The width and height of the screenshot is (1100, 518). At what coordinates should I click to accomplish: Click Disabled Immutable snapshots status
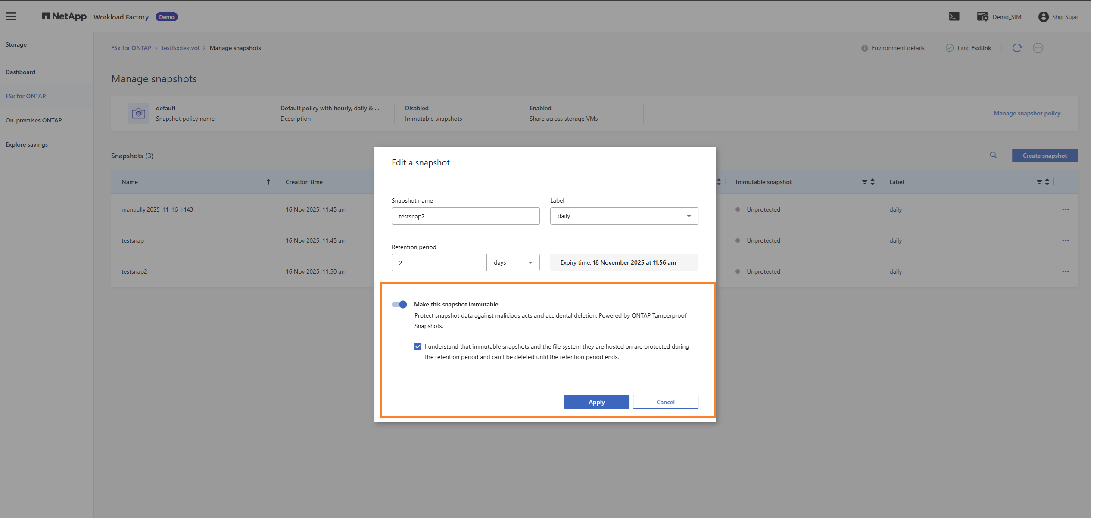pos(416,108)
